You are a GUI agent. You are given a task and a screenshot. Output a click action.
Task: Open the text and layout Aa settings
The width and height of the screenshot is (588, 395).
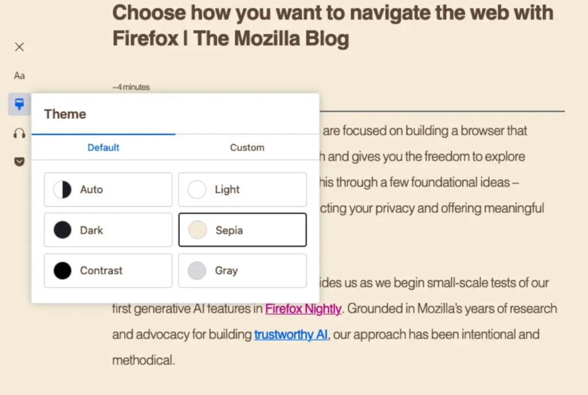pyautogui.click(x=20, y=76)
